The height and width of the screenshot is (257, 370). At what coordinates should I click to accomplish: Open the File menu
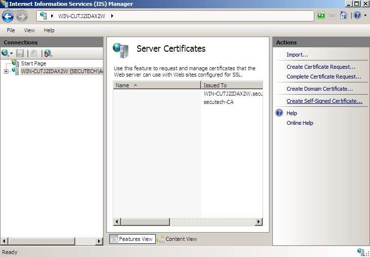coord(11,30)
